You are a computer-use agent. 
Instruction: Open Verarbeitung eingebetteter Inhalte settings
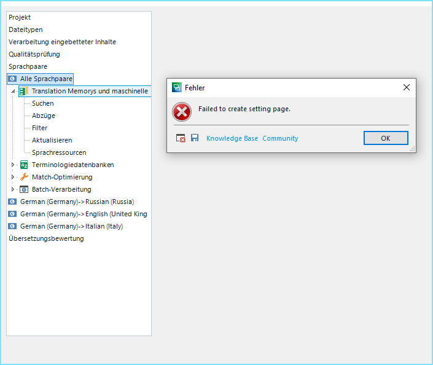[x=63, y=42]
